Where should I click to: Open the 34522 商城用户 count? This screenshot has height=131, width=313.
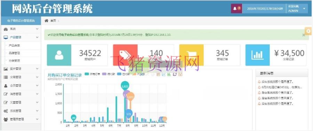[90, 53]
